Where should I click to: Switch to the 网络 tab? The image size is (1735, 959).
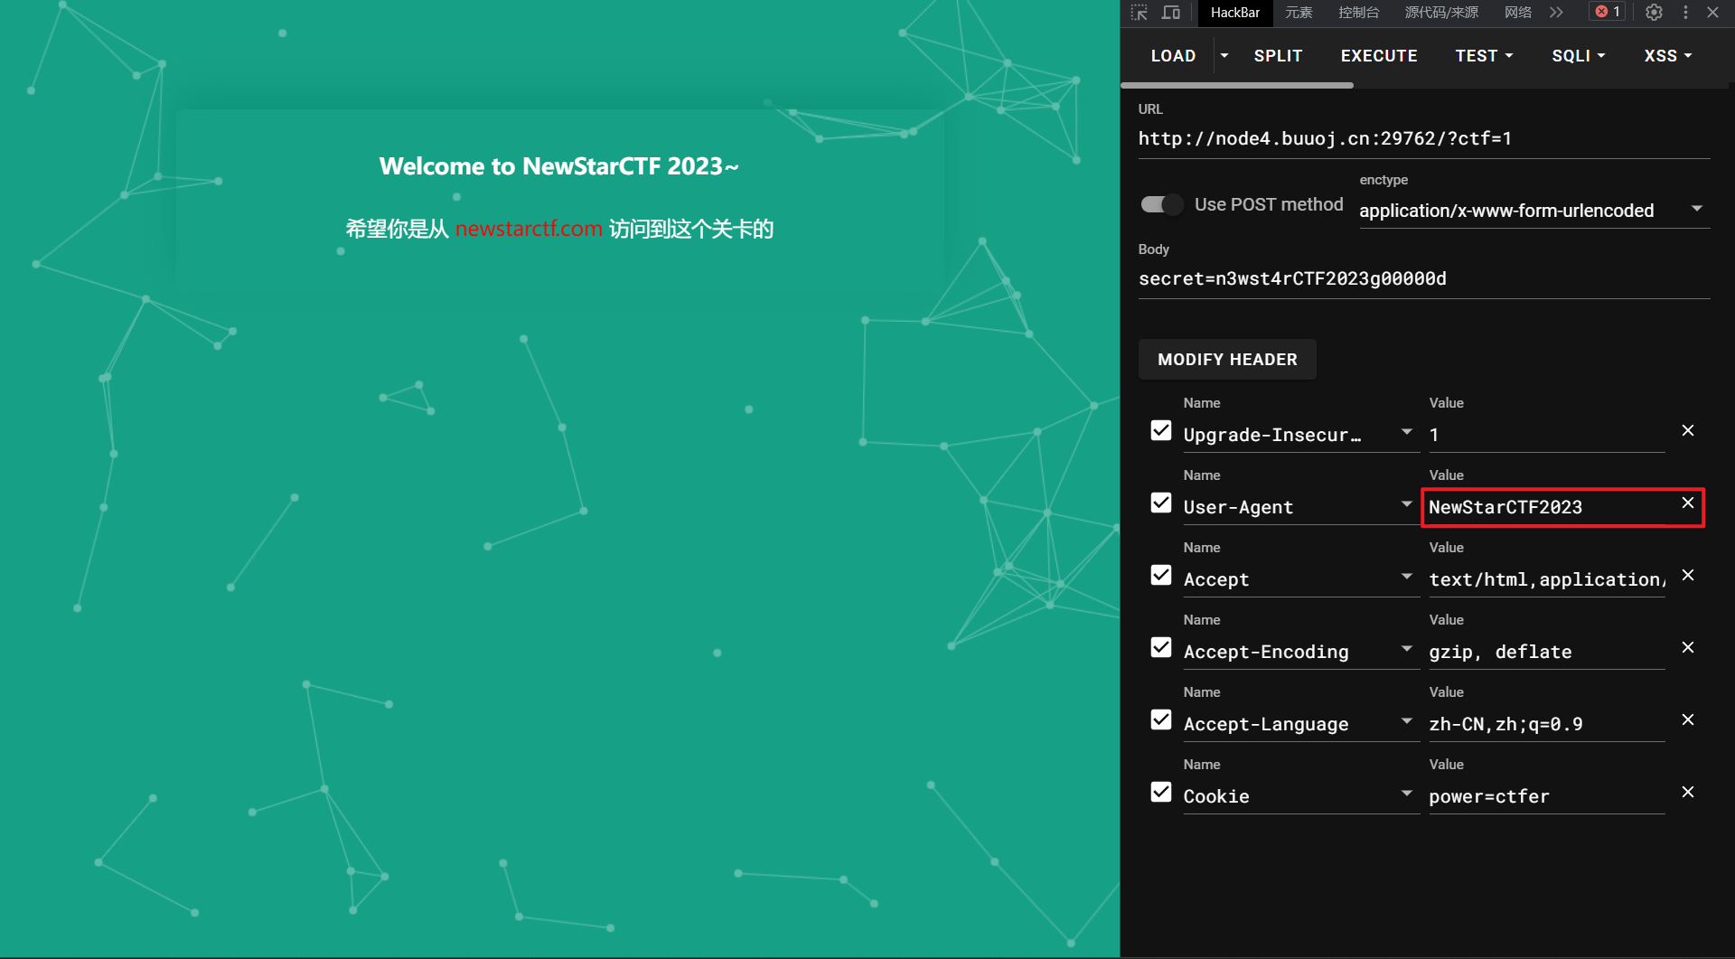click(1517, 13)
